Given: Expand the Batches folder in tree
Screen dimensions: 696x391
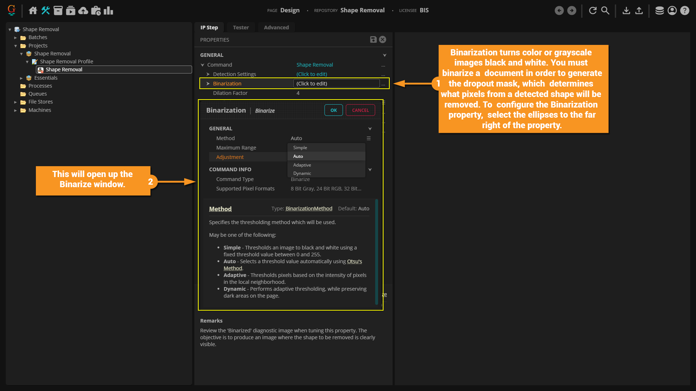Looking at the screenshot, I should pos(16,38).
